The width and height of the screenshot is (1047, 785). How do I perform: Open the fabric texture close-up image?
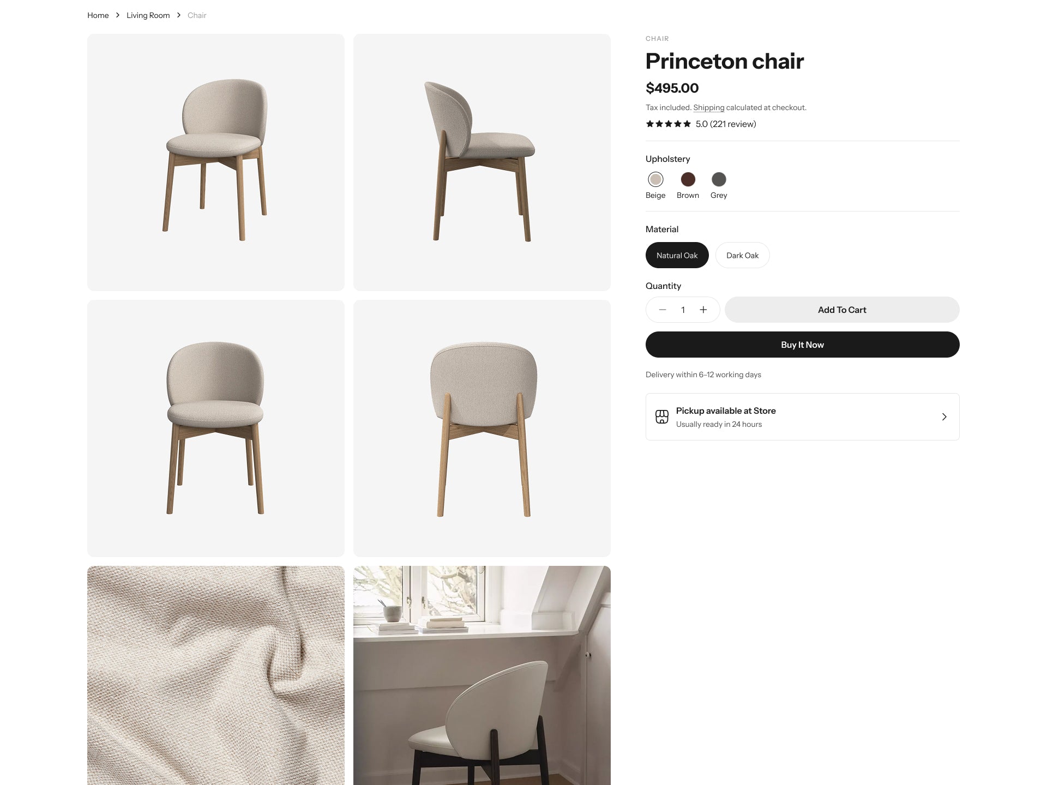click(216, 675)
